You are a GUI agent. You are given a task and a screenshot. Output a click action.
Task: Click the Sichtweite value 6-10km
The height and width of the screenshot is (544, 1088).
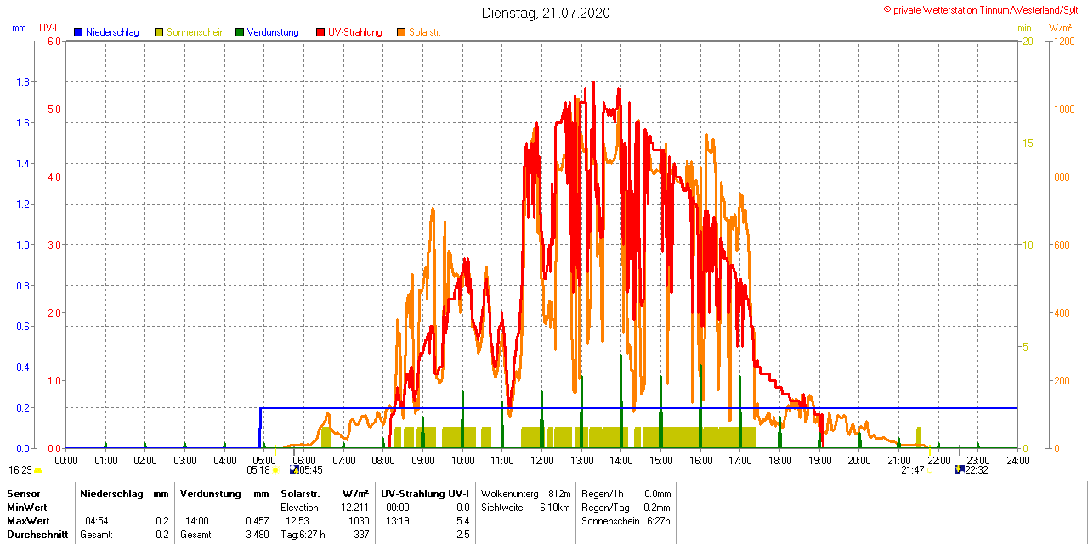coord(555,508)
